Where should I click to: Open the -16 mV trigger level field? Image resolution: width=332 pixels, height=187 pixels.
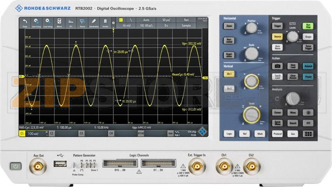(126, 25)
